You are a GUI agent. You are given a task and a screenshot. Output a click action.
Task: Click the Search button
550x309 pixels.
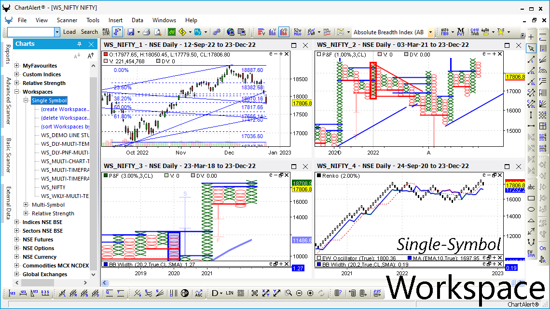[x=89, y=32]
